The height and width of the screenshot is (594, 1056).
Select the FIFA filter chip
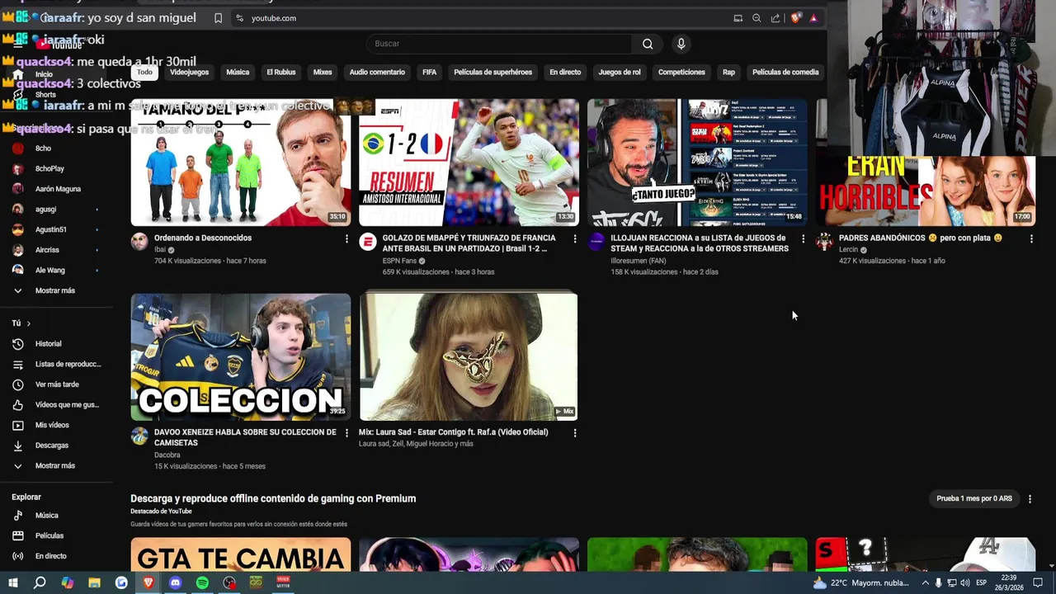pyautogui.click(x=429, y=72)
